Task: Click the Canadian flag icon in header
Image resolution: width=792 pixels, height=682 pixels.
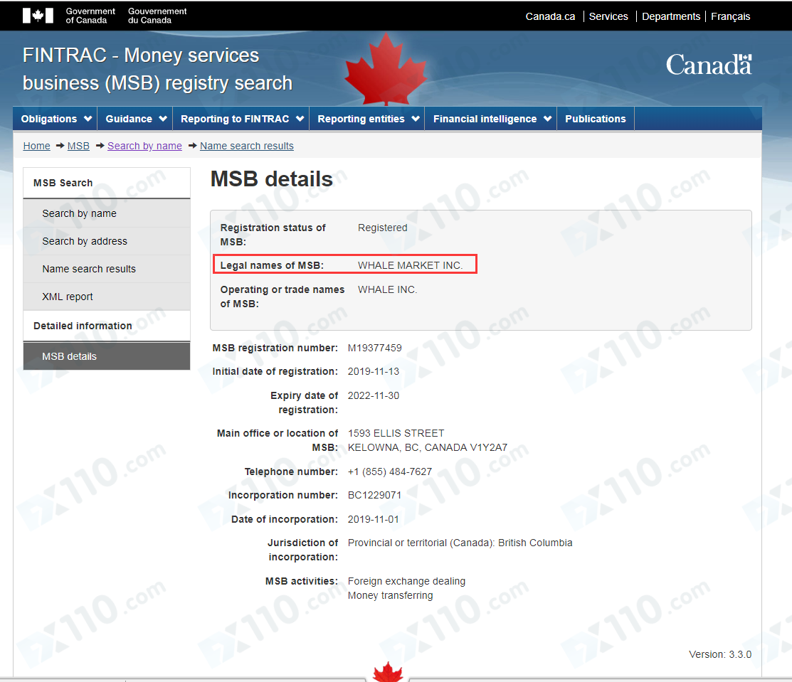Action: point(38,16)
